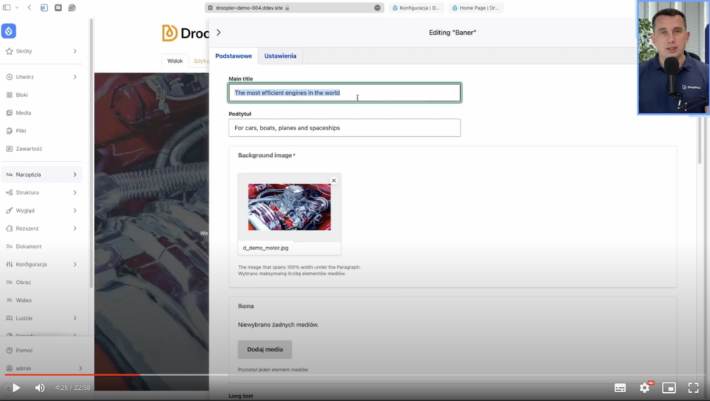Expand the Narzędzia submenu arrow

[x=75, y=175]
